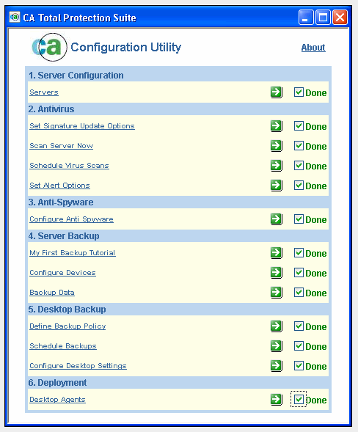Uncheck Done checkbox for Servers
The width and height of the screenshot is (358, 432).
[299, 92]
